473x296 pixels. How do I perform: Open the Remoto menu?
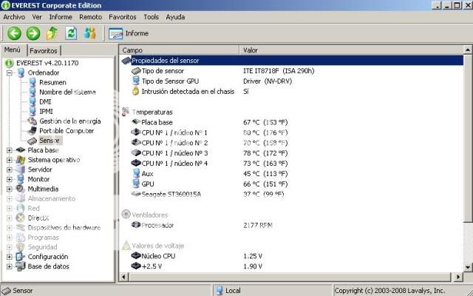tap(90, 17)
